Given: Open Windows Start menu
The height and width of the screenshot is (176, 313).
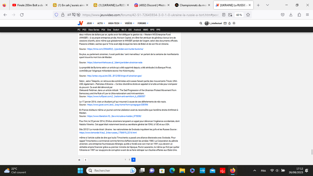Looking at the screenshot, I should click(80, 170).
